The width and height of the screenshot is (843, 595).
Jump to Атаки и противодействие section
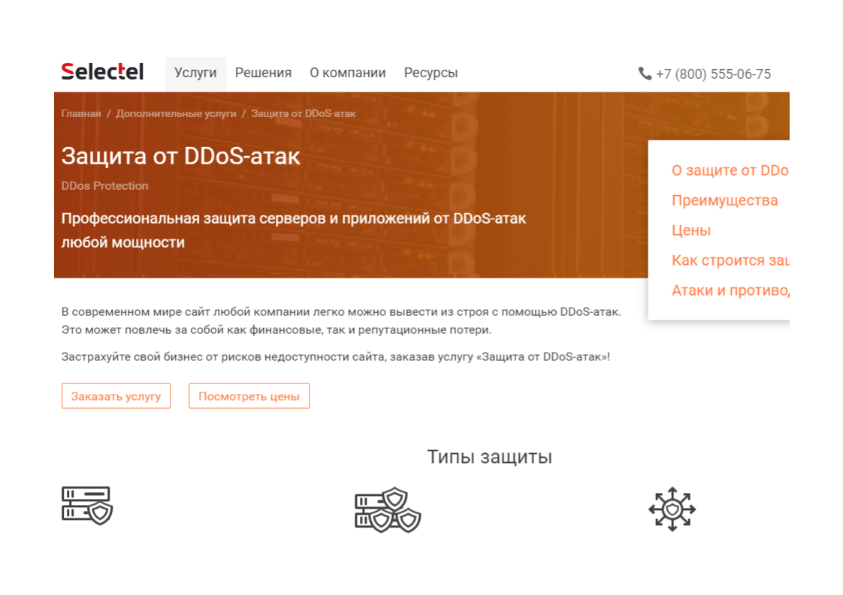(730, 290)
